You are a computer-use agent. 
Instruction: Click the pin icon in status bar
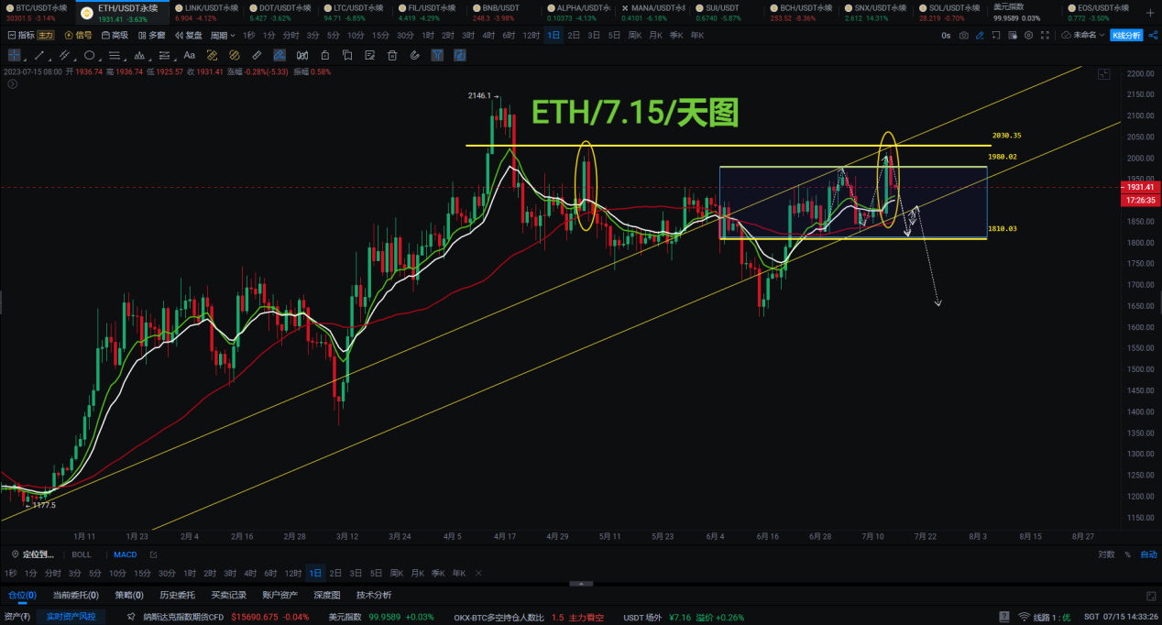click(132, 617)
